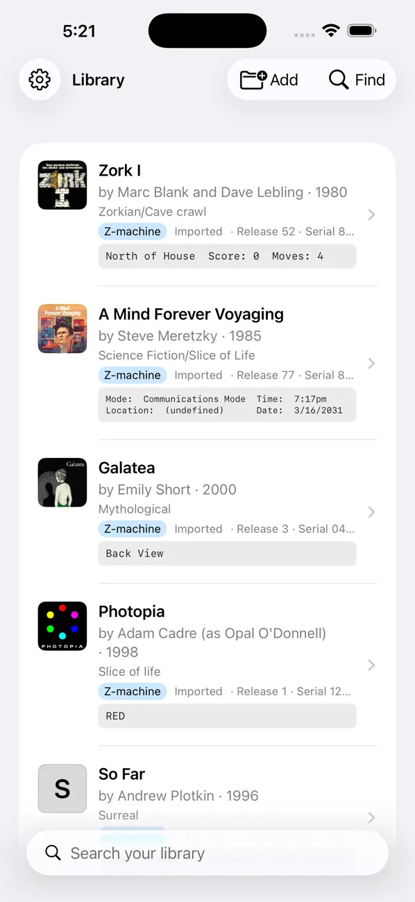
Task: Tap the chevron next to Photopia
Action: tap(371, 665)
